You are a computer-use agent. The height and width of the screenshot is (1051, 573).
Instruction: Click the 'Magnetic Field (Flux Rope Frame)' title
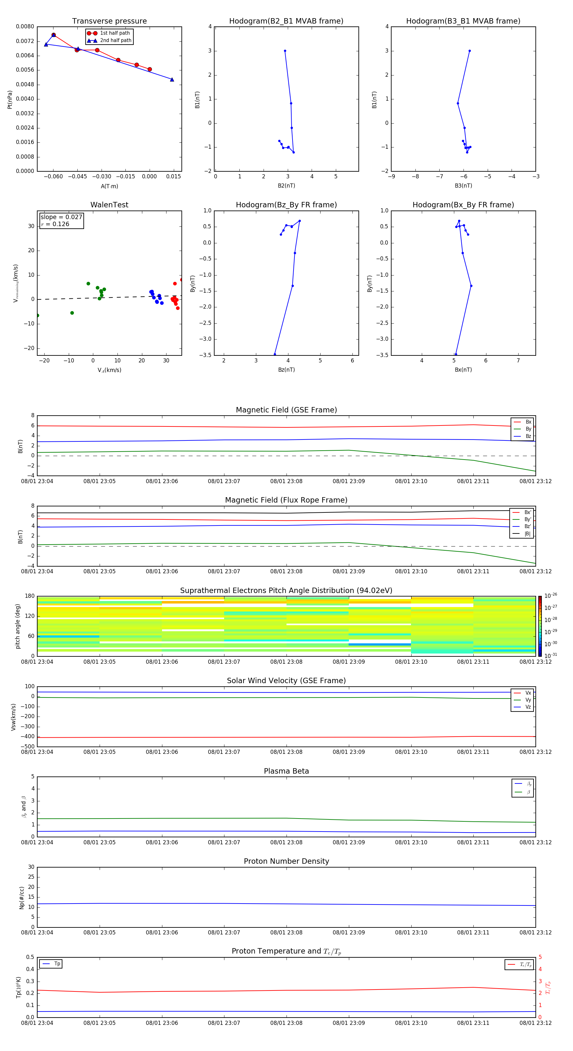(286, 500)
